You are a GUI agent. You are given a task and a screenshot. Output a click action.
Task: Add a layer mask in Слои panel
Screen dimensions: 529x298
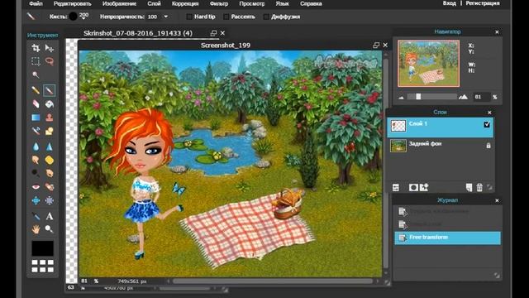coord(413,188)
